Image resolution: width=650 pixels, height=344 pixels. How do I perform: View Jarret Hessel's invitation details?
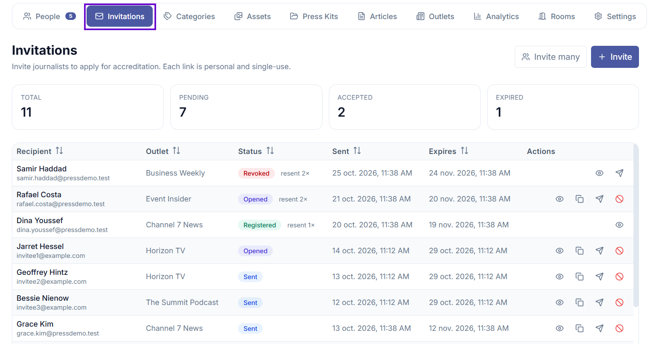tap(560, 251)
